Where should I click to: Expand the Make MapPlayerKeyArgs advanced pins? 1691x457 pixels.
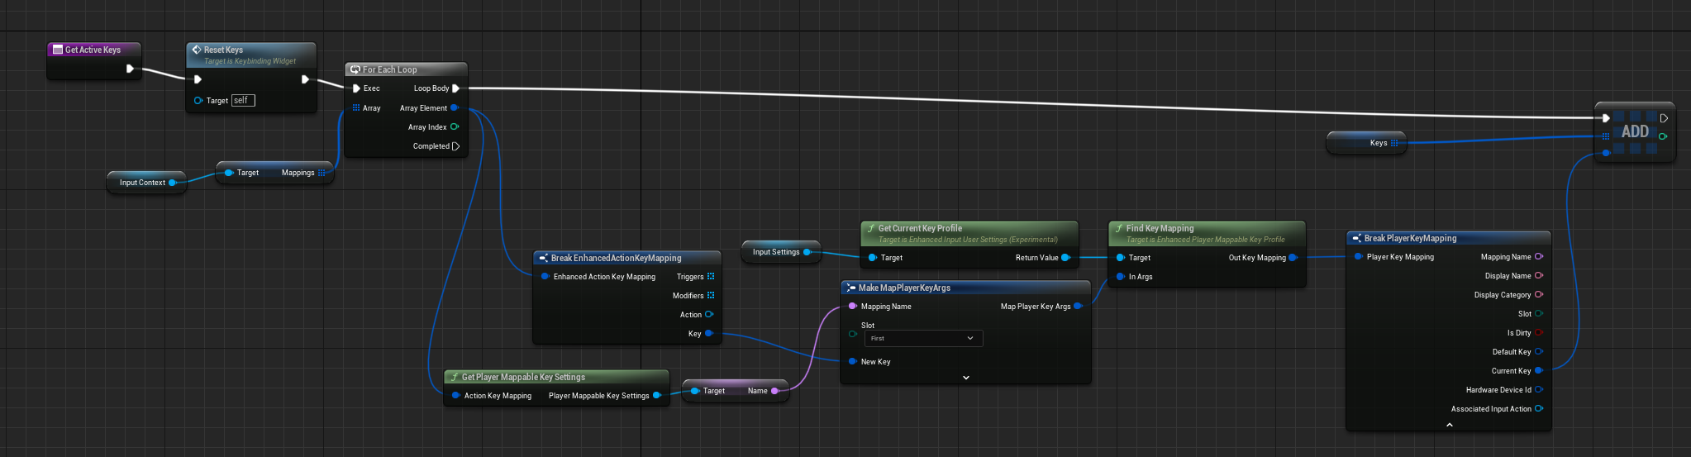[965, 378]
